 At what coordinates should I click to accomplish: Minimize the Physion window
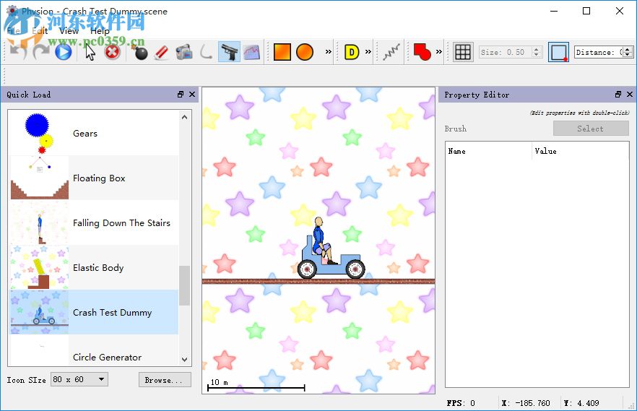click(x=554, y=11)
